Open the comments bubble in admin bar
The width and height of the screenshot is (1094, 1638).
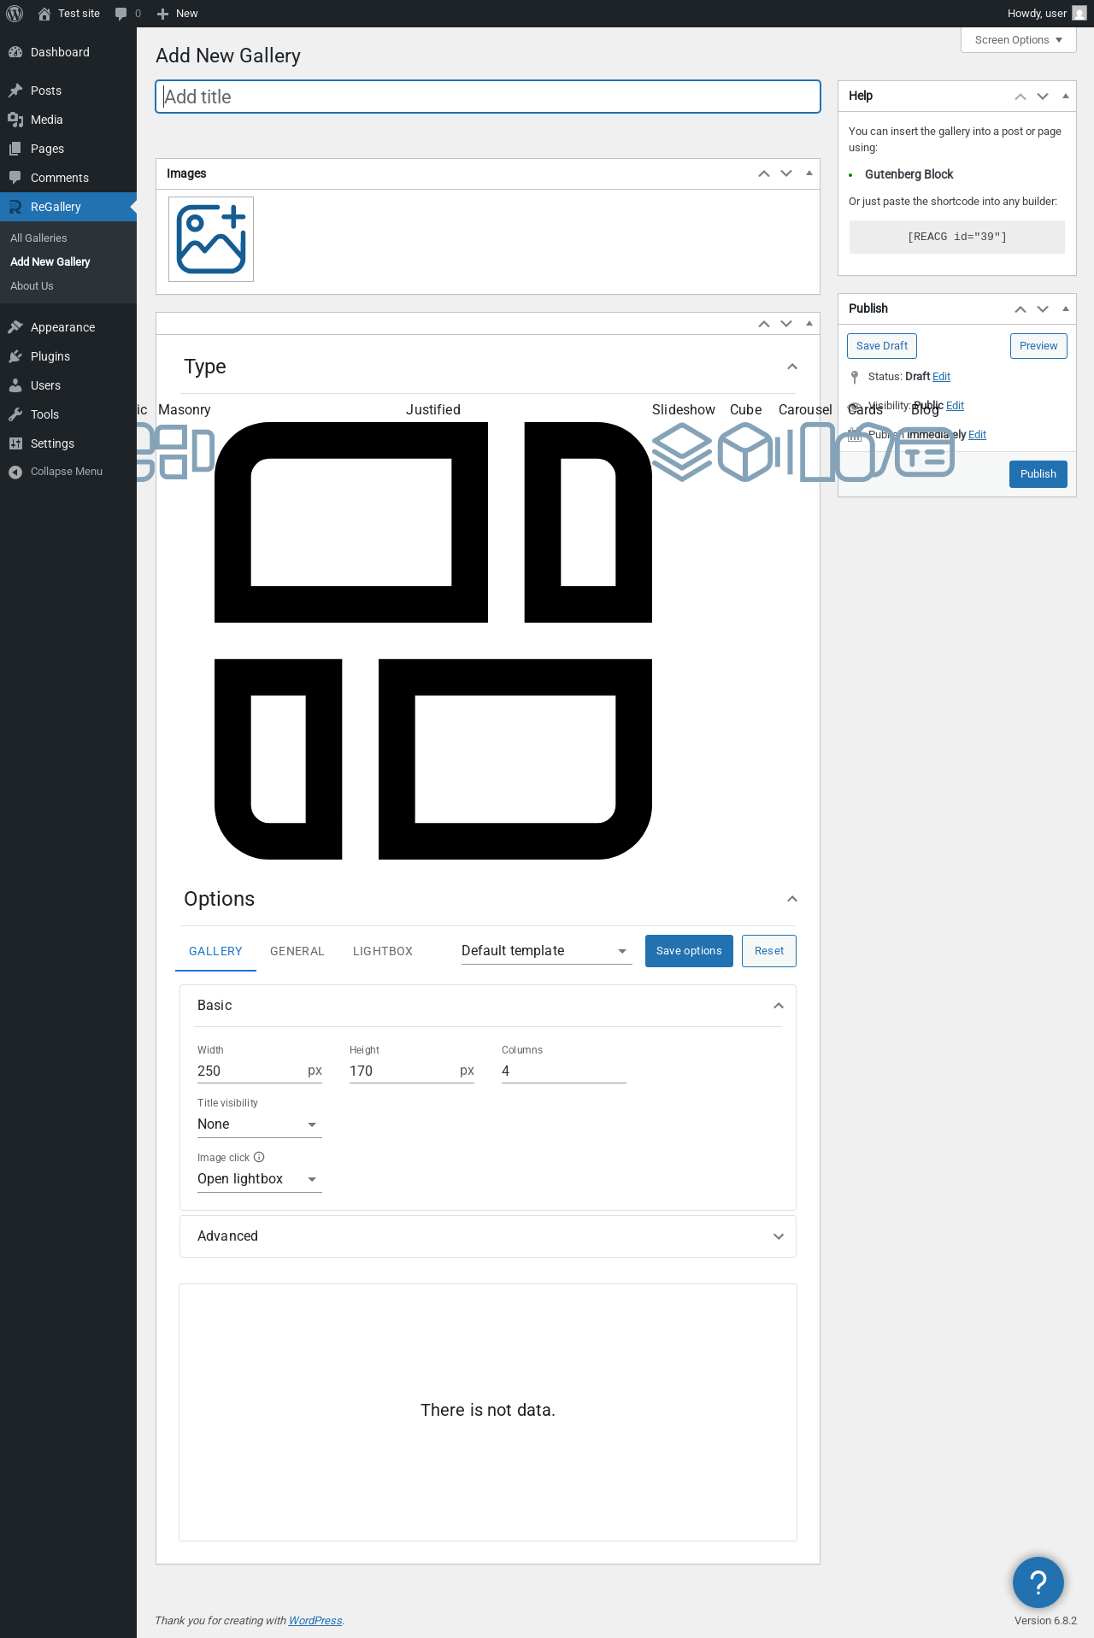pyautogui.click(x=127, y=14)
